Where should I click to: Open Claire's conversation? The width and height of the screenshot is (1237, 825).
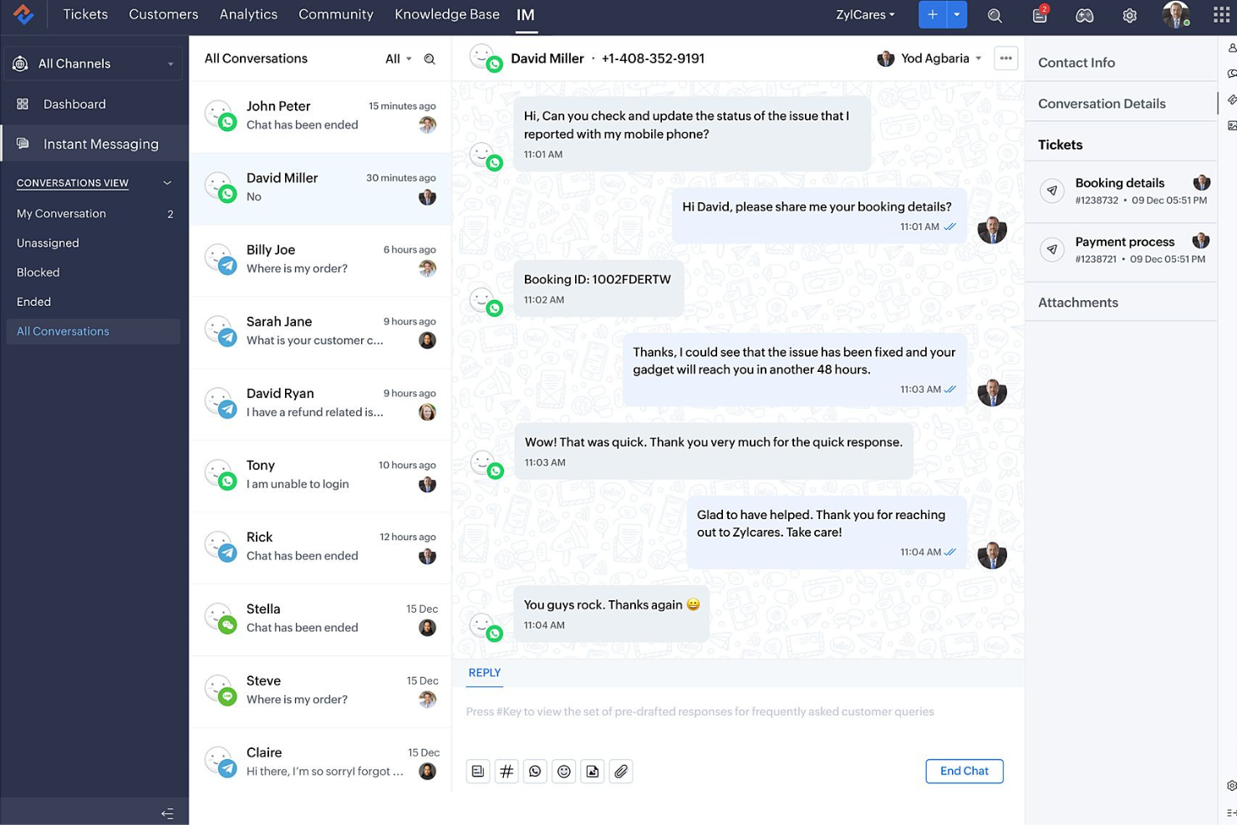click(321, 762)
